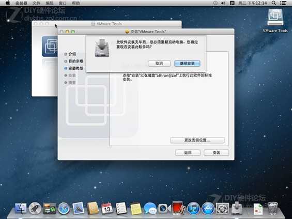Click the installer package icon in the dialog
Image resolution: width=292 pixels, height=219 pixels.
point(102,48)
